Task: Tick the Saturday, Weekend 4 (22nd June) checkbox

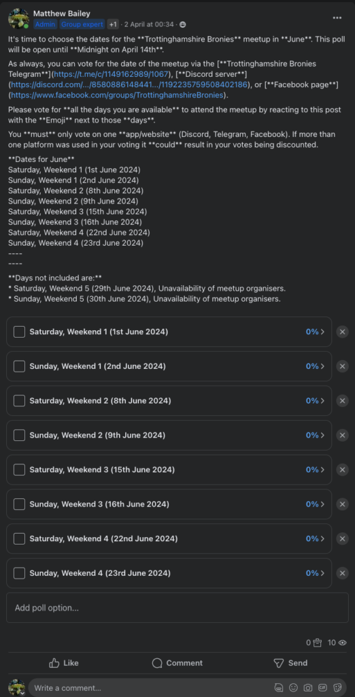Action: click(x=19, y=539)
